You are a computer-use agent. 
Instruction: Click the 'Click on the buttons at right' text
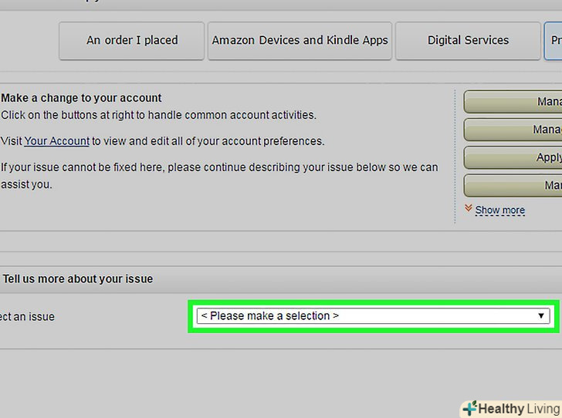point(158,115)
